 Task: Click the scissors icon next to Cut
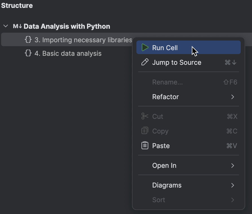click(x=145, y=116)
